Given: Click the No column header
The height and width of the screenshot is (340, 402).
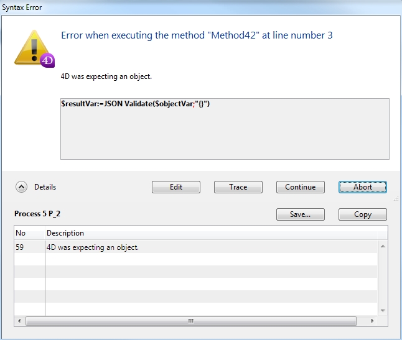Looking at the screenshot, I should coord(29,233).
